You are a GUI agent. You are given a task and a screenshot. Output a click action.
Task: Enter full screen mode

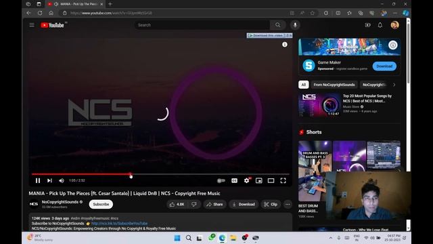pos(283,181)
